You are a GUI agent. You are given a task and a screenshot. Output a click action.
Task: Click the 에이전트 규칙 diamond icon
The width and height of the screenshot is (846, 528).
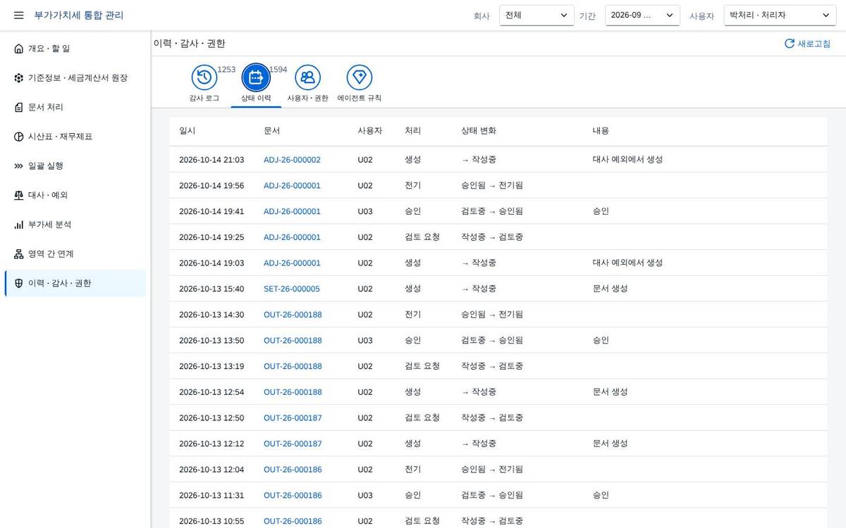tap(360, 77)
